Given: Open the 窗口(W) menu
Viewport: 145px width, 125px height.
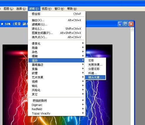Looking at the screenshot, I should click(59, 9).
